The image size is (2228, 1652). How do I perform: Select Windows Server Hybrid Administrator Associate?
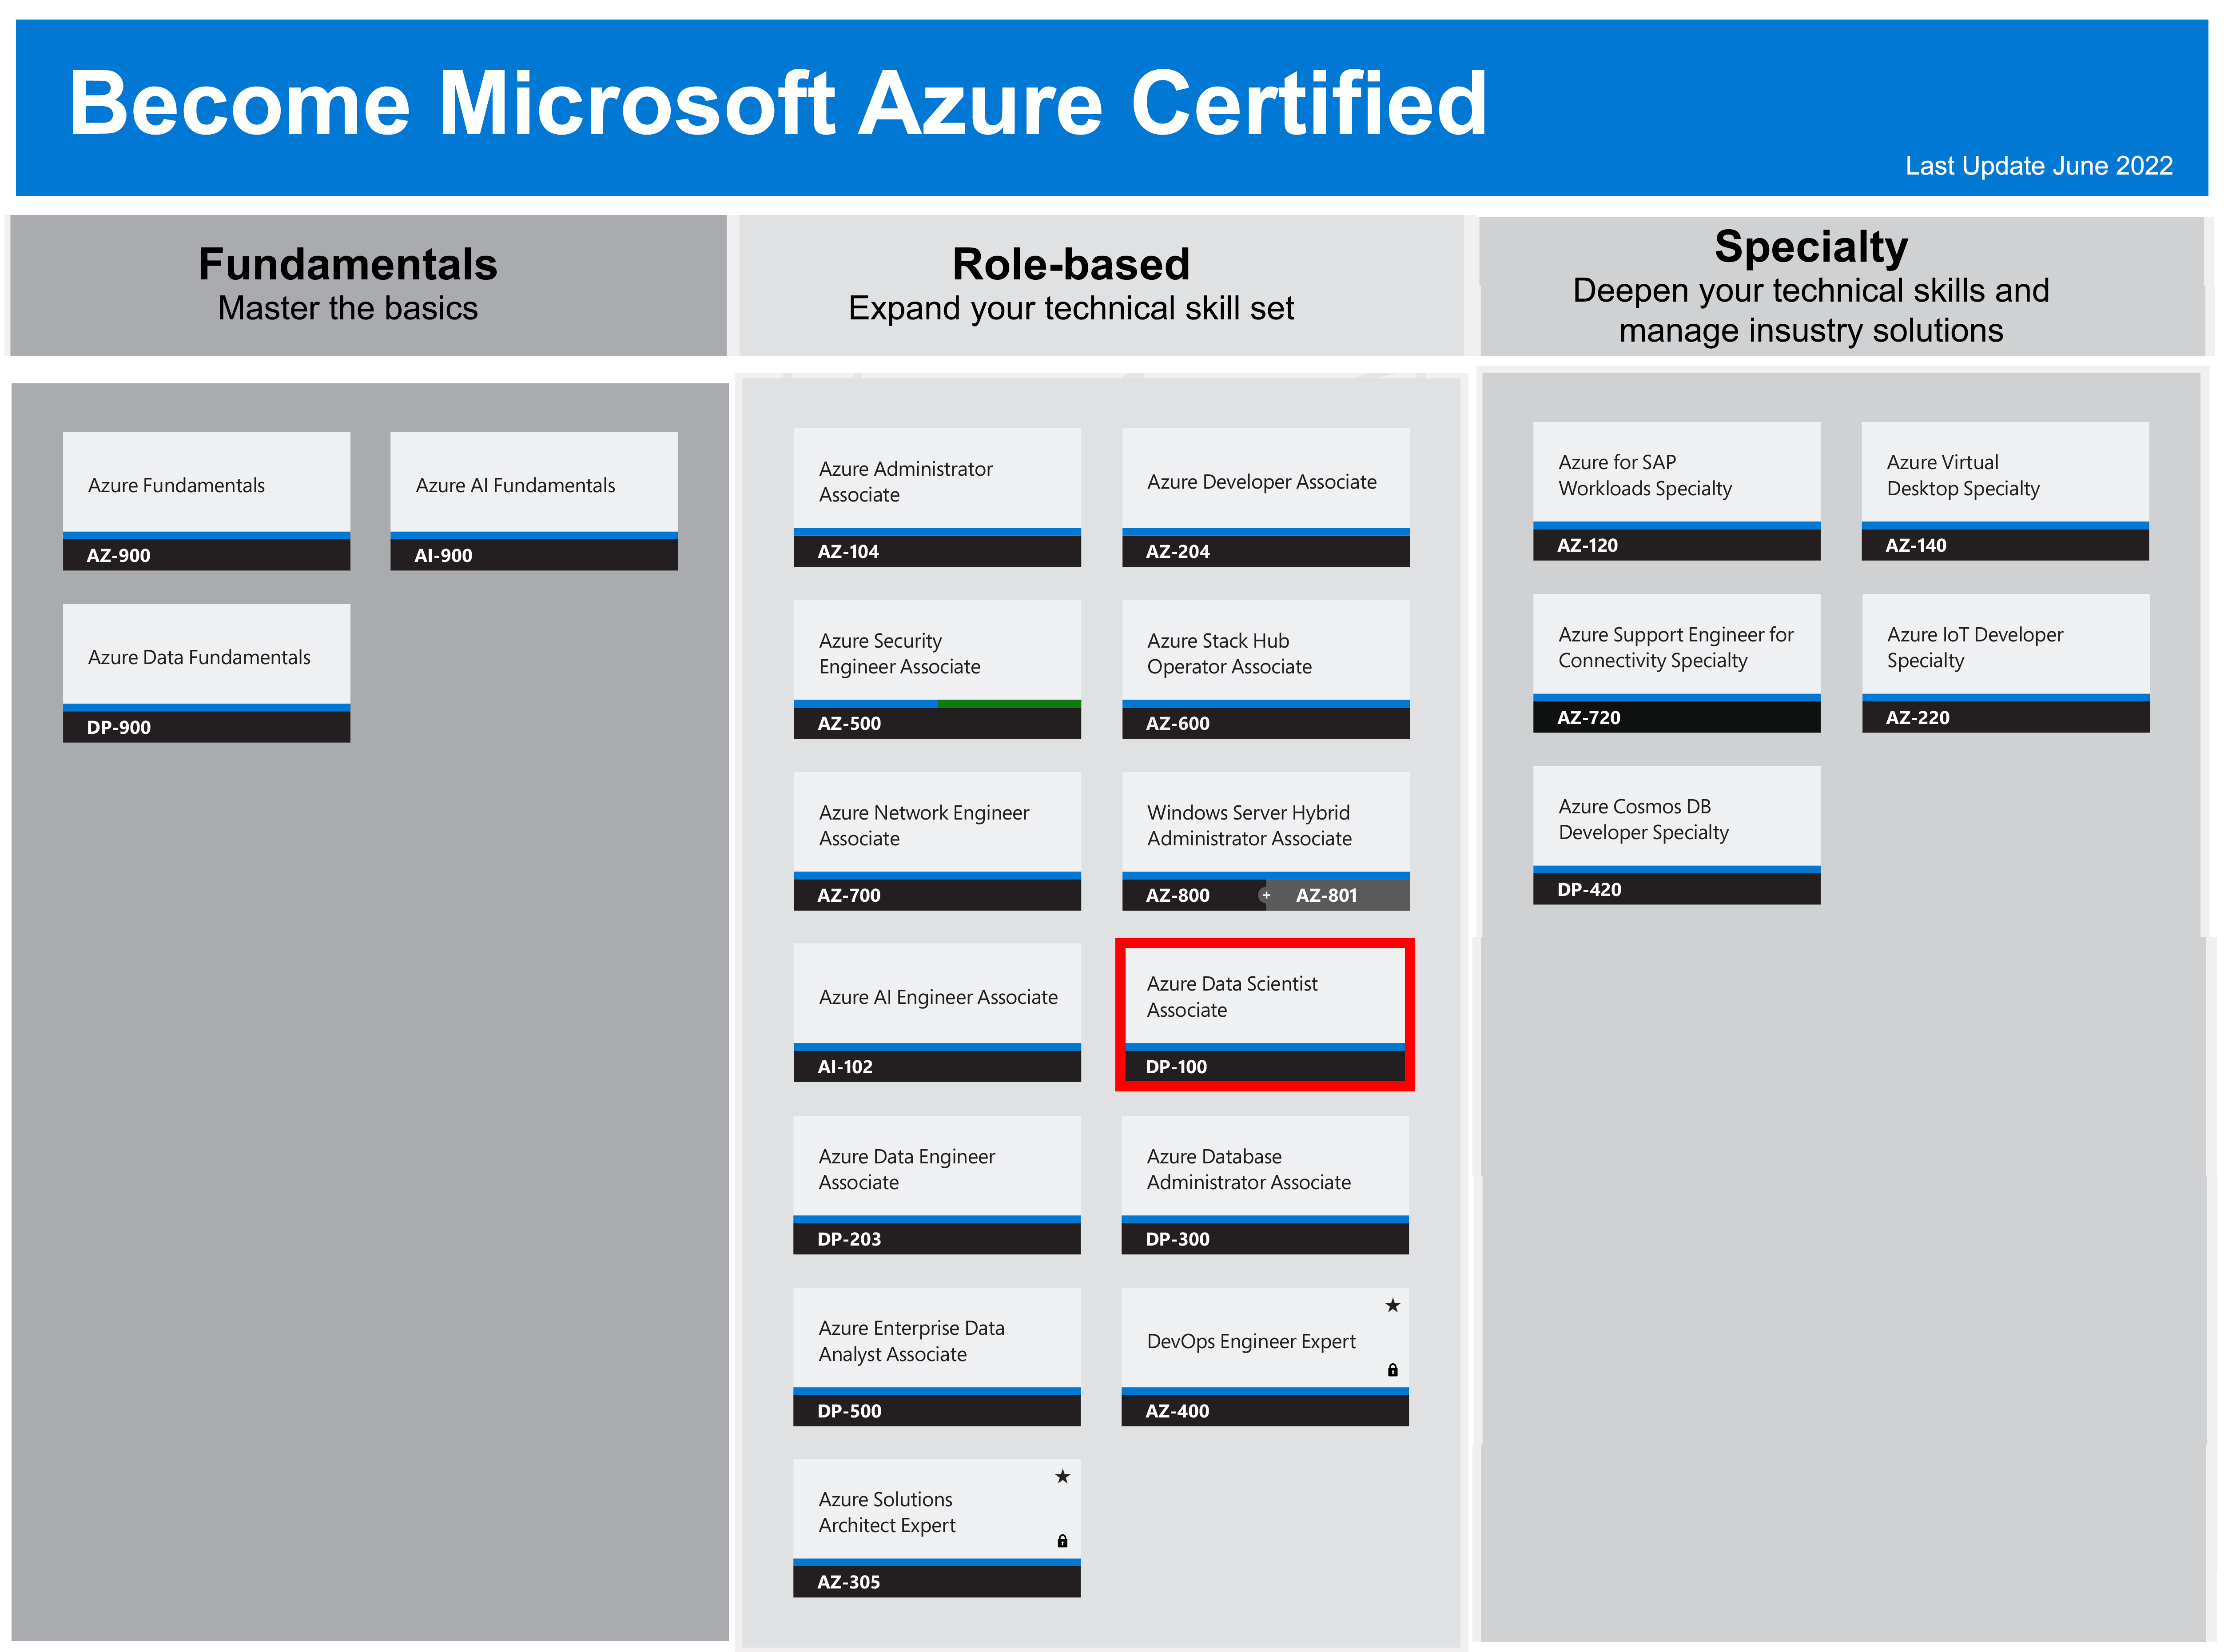pyautogui.click(x=1266, y=841)
